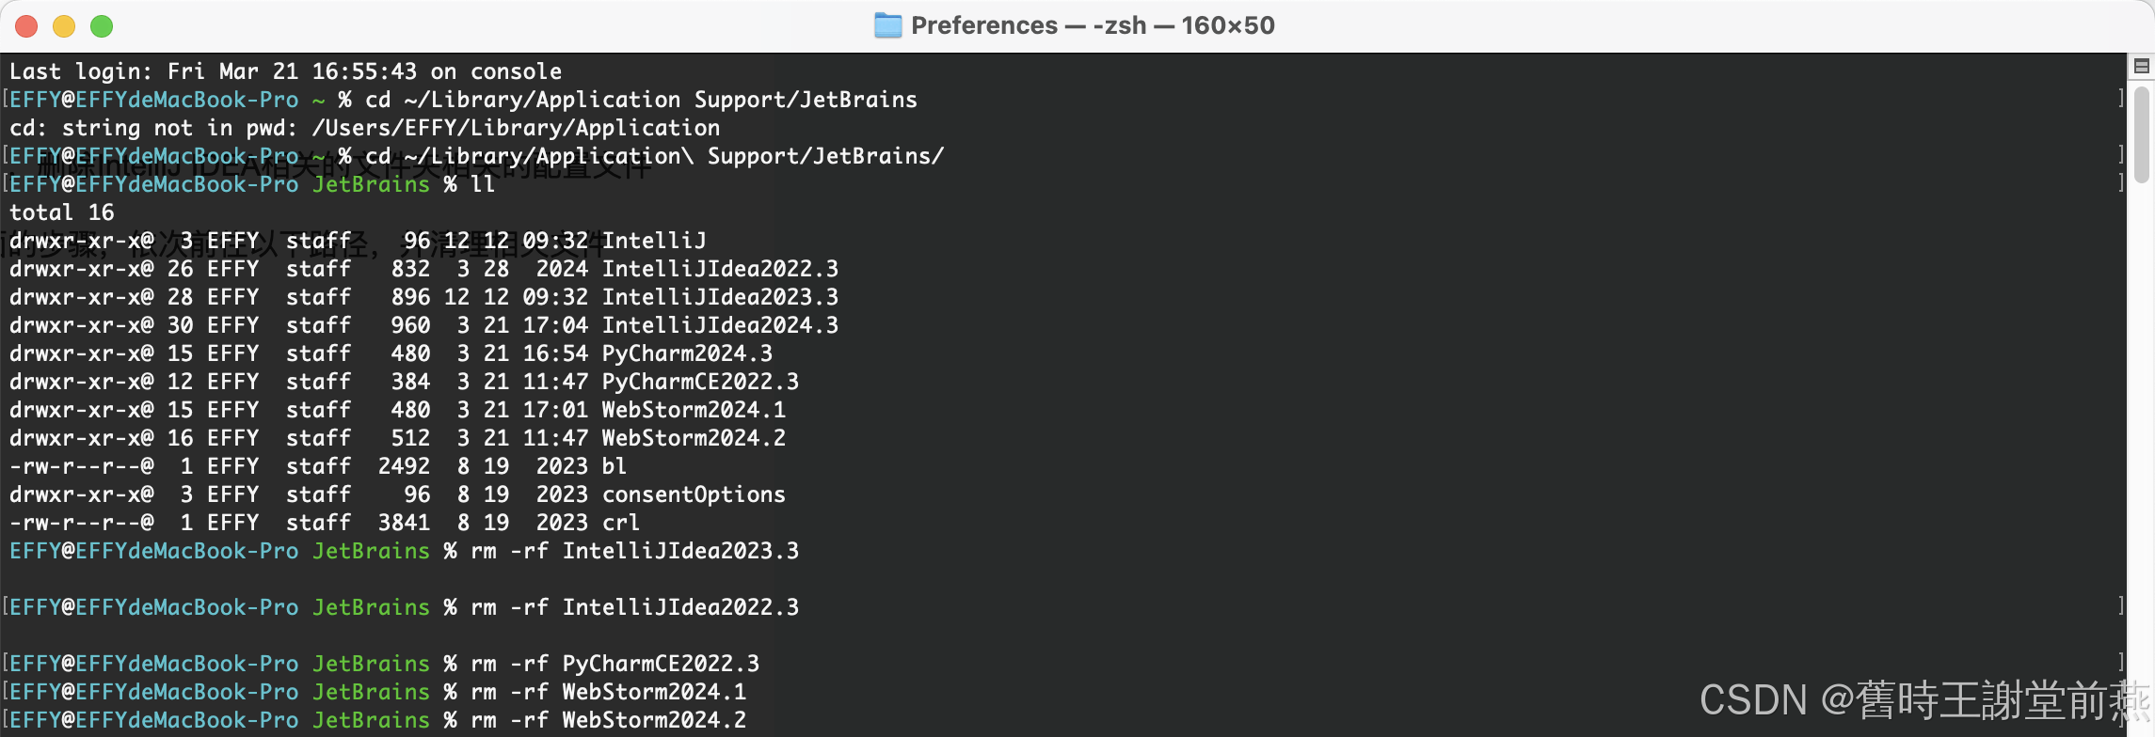Click the window title 'Preferences — -zsh — 160×50'
The height and width of the screenshot is (737, 2155).
click(x=1093, y=25)
